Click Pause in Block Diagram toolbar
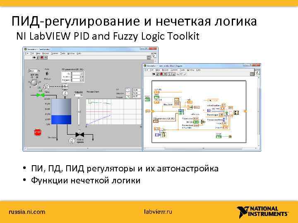Image resolution: width=298 pixels, height=223 pixels. [165, 74]
